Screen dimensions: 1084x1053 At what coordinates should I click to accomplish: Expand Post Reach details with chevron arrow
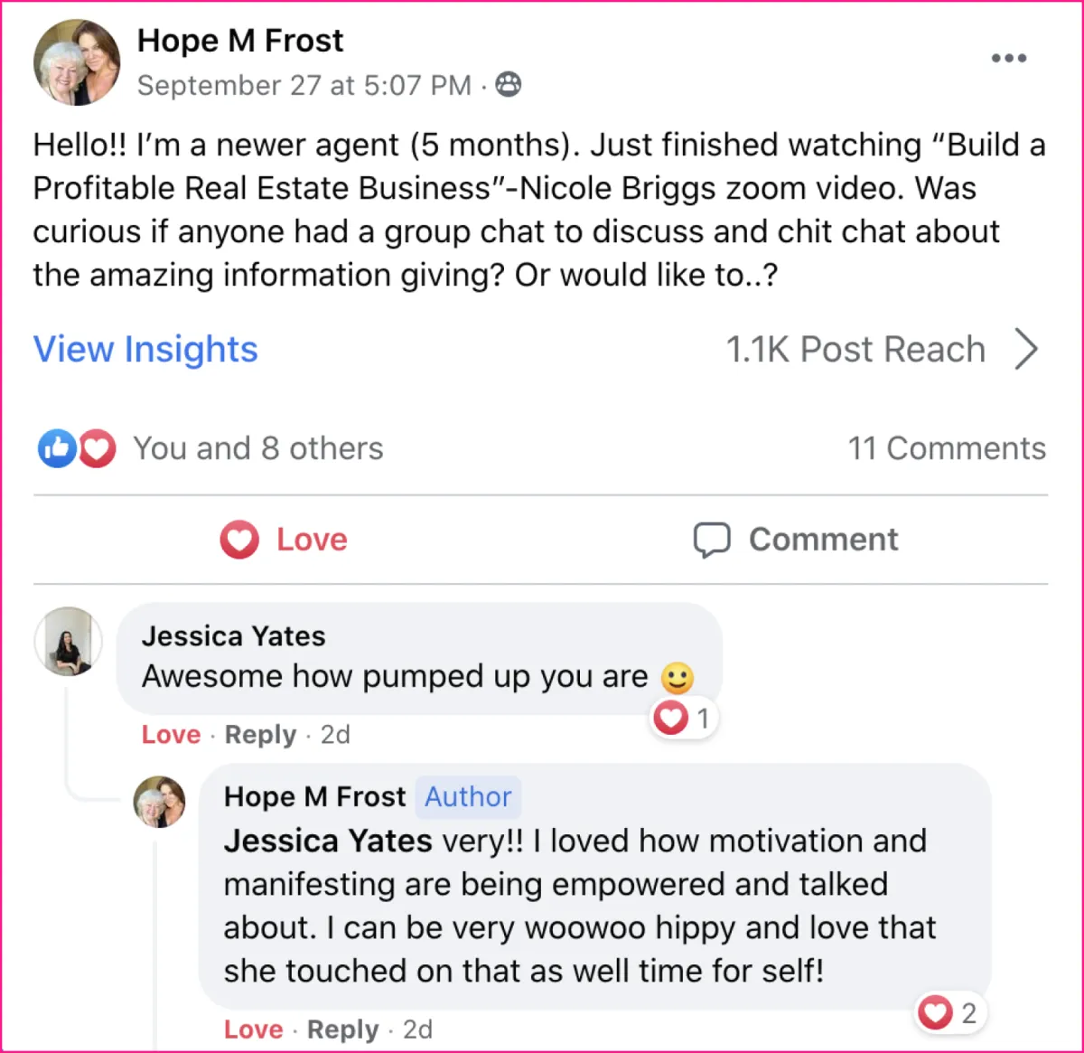[1026, 349]
